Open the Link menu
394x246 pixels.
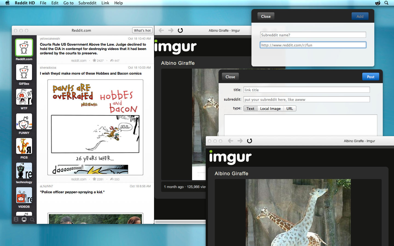pos(105,3)
